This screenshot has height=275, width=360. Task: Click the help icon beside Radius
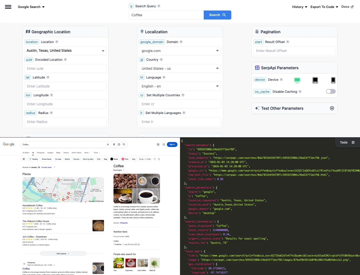(51, 113)
